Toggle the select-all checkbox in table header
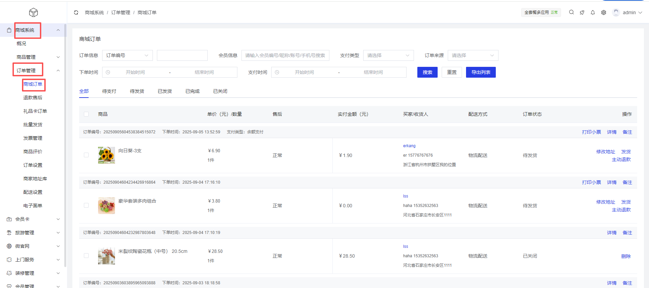 pos(86,114)
